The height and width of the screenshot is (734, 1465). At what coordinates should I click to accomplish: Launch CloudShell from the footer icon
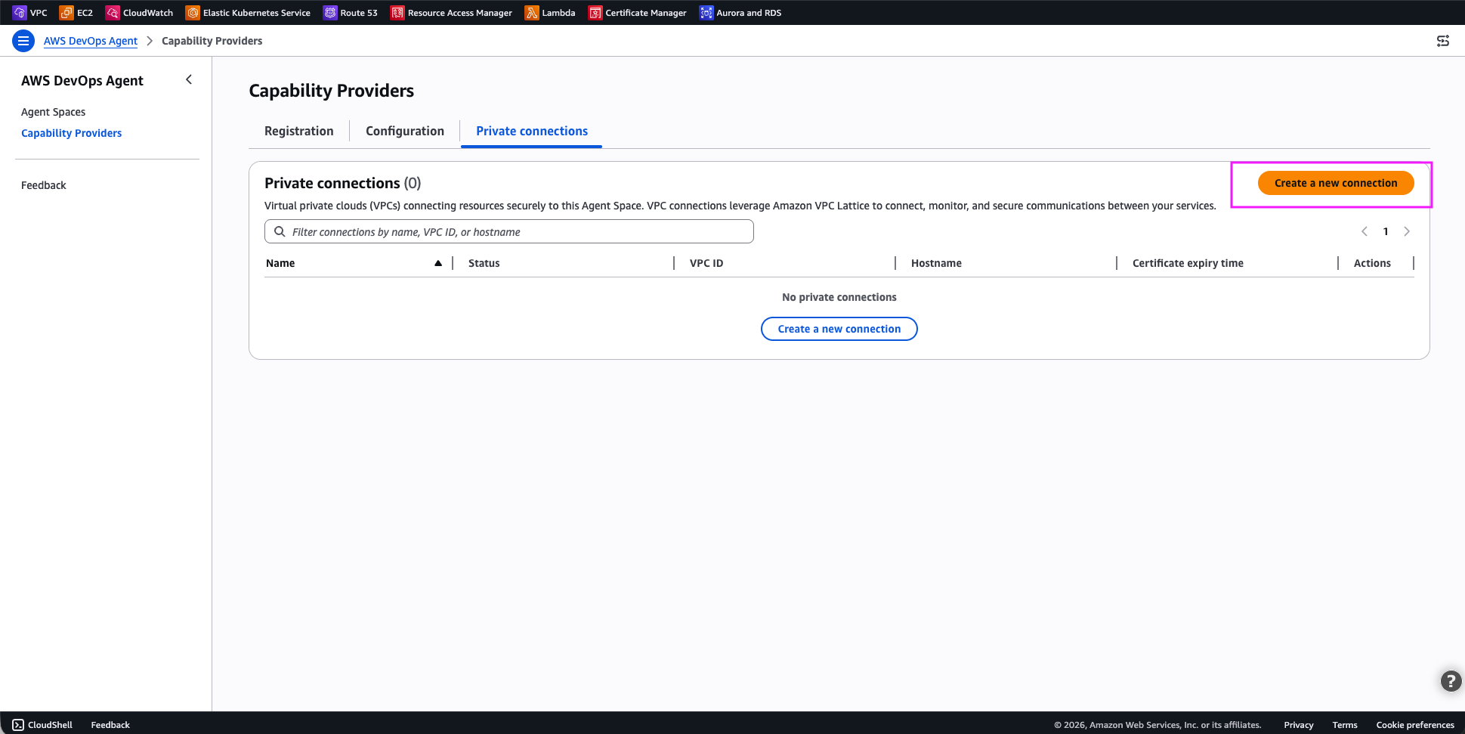(18, 725)
